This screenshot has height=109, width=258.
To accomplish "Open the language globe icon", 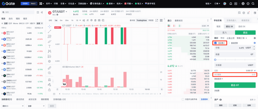I will coord(243,4).
